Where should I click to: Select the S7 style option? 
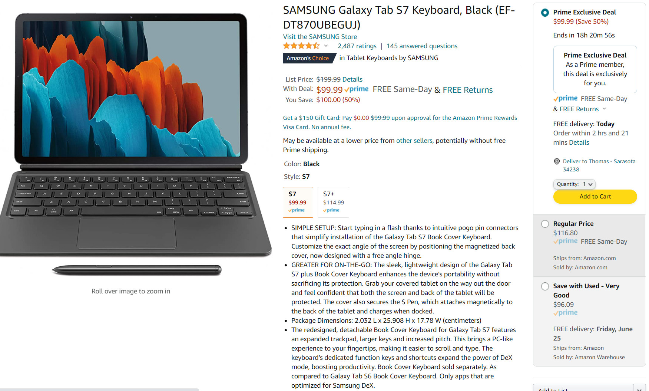tap(298, 202)
